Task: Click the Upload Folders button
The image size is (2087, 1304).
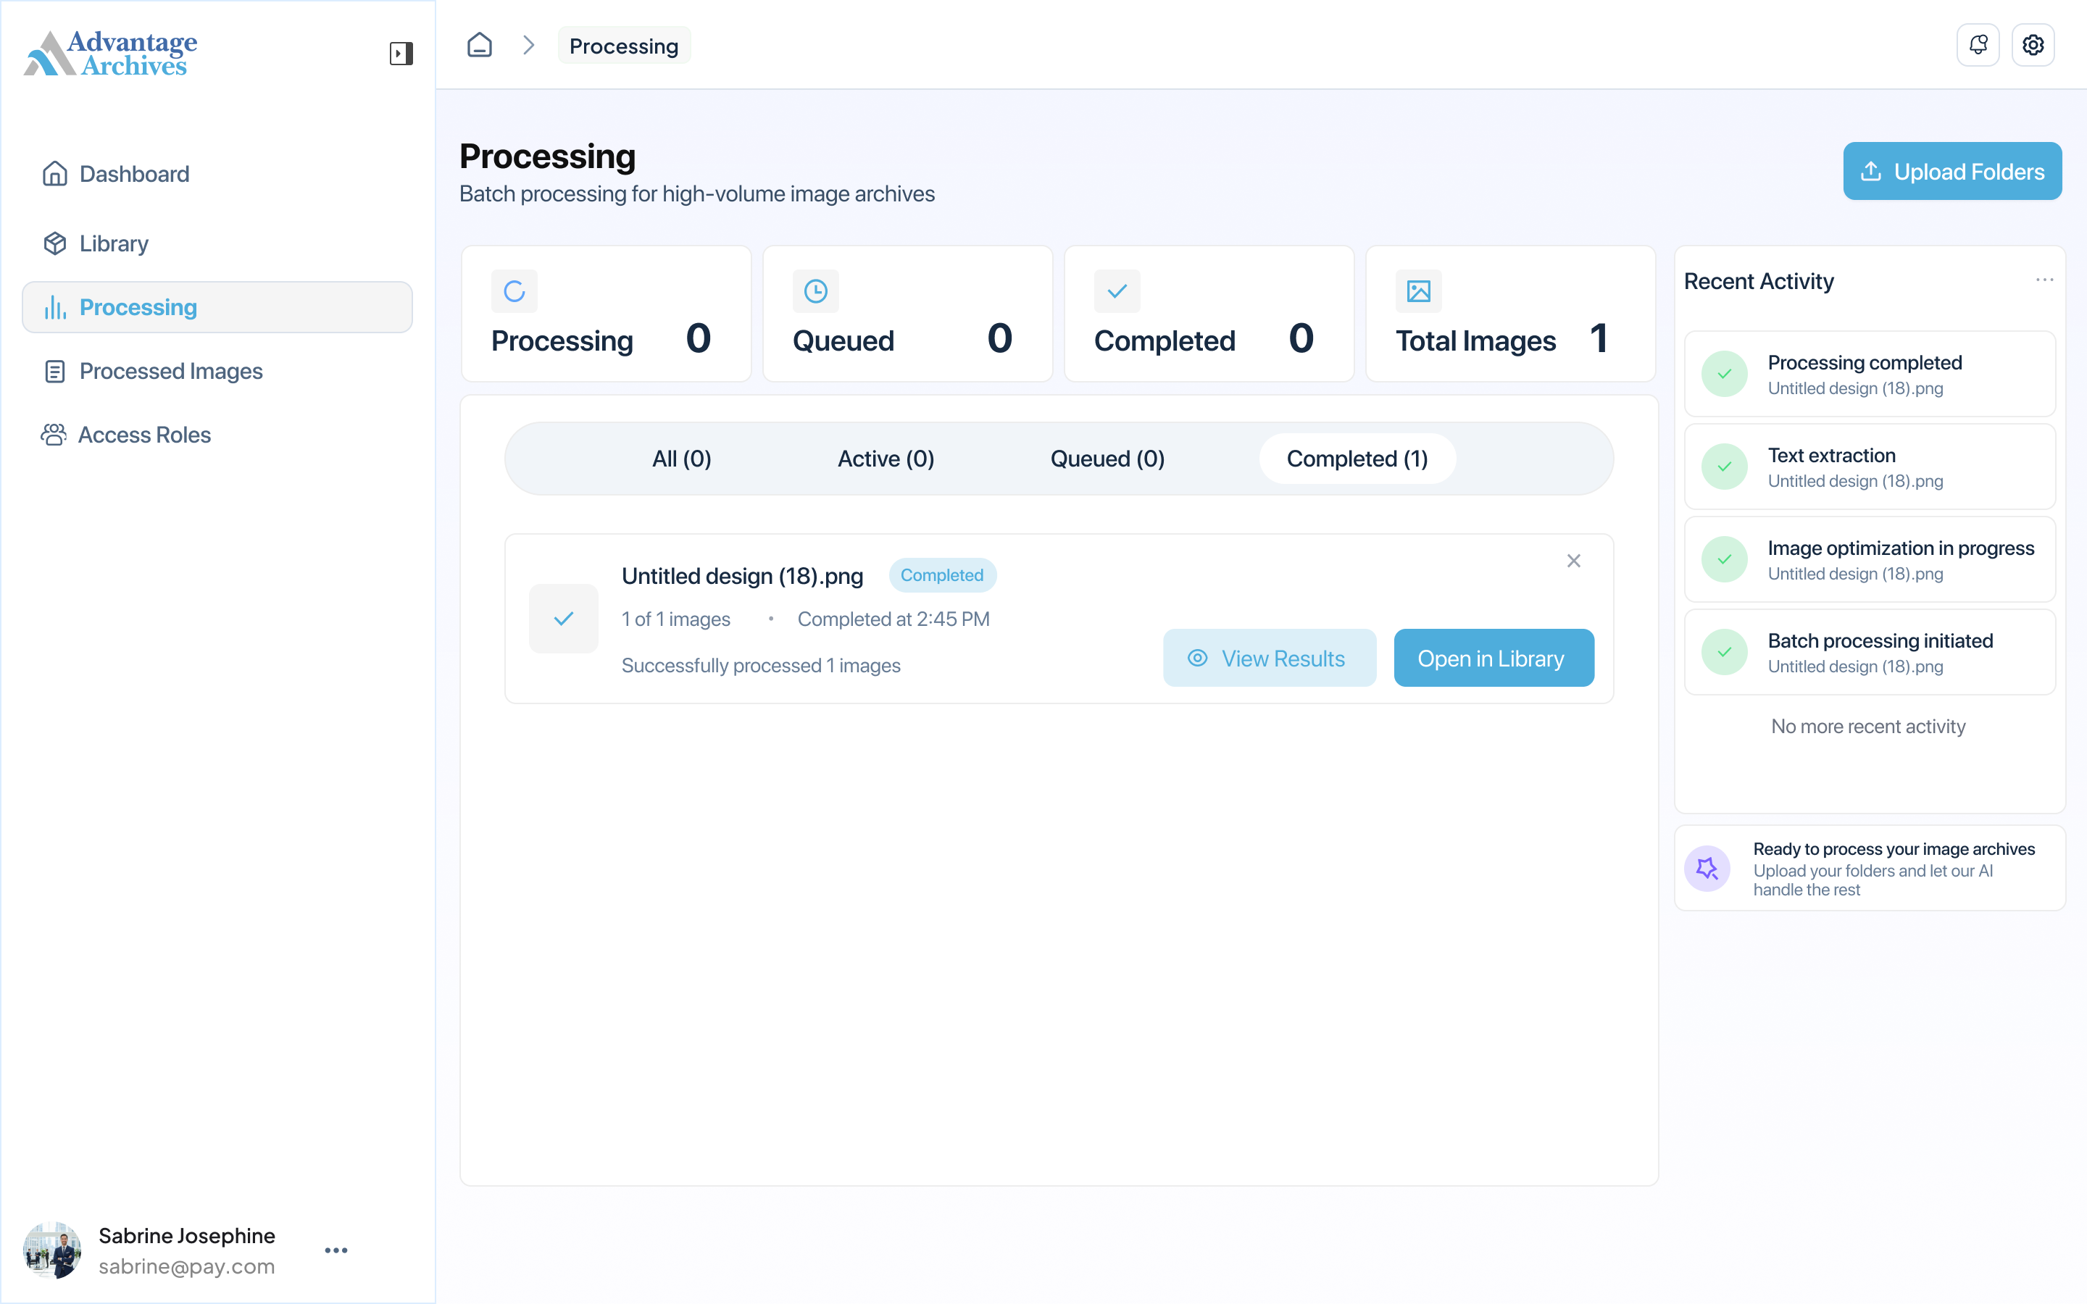Action: pyautogui.click(x=1952, y=171)
